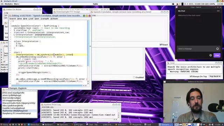The image size is (224, 126).
Task: Click the volume speaker tray icon
Action: pyautogui.click(x=212, y=125)
